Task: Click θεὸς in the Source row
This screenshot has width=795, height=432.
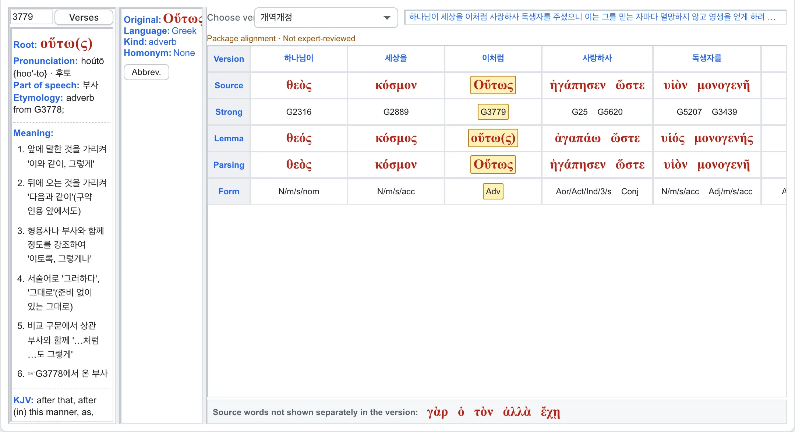Action: click(x=299, y=85)
